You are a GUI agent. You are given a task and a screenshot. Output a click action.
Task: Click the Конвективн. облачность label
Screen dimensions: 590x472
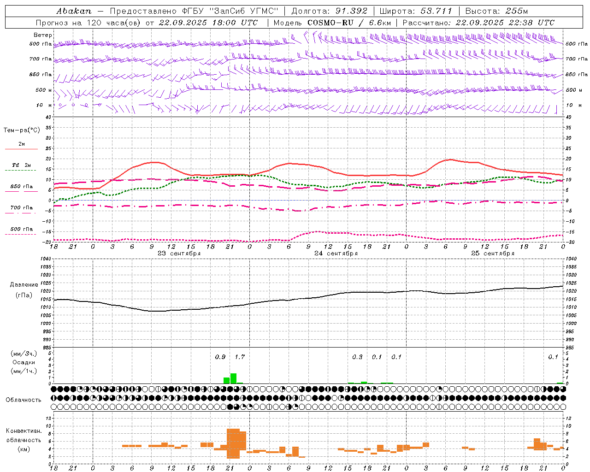24,435
